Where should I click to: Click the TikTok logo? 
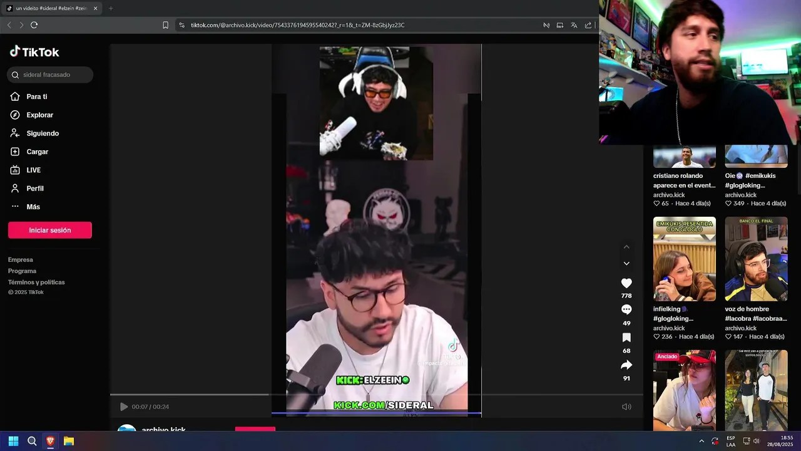(34, 52)
